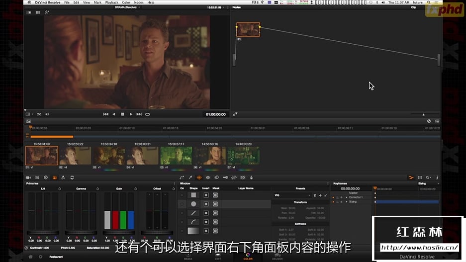Enable the gradient window
The width and height of the screenshot is (466, 262).
point(182,231)
